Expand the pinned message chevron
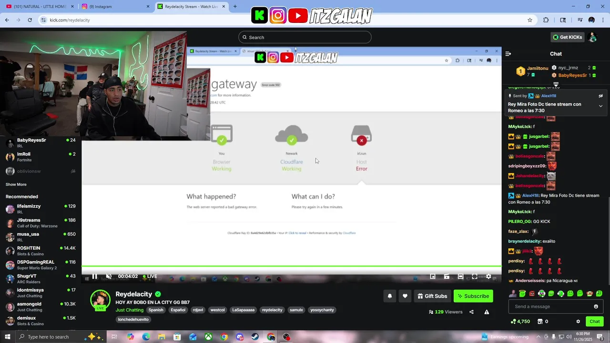This screenshot has height=343, width=610. 600,106
